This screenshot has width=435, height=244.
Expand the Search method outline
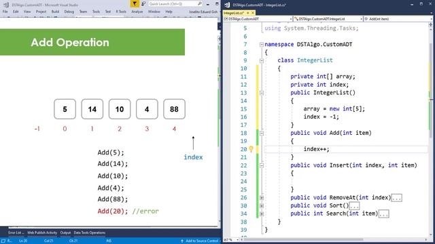pos(261,214)
